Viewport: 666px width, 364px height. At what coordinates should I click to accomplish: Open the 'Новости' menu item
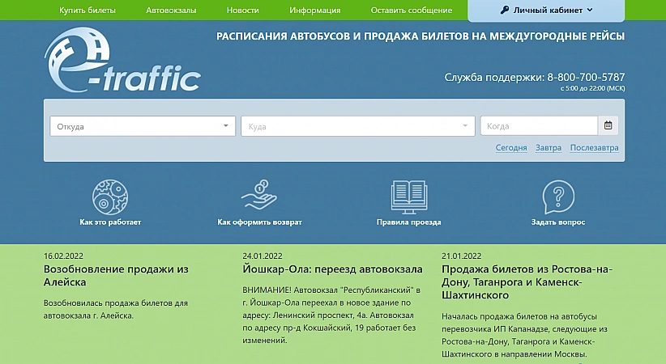tap(242, 11)
